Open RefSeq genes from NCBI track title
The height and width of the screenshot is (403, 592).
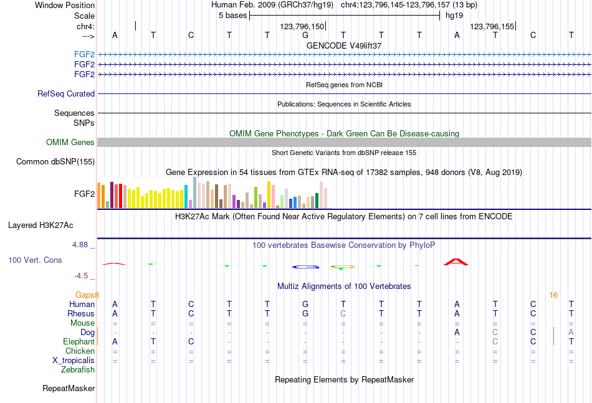coord(344,85)
